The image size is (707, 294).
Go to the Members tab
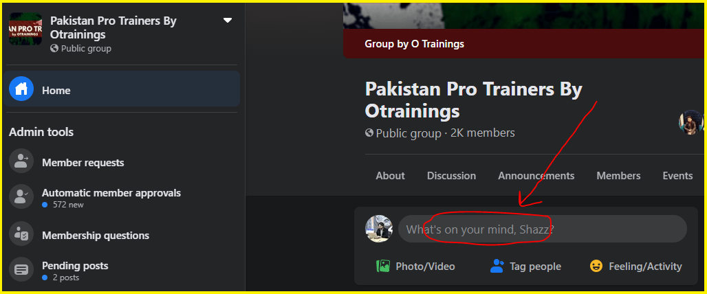click(x=618, y=176)
